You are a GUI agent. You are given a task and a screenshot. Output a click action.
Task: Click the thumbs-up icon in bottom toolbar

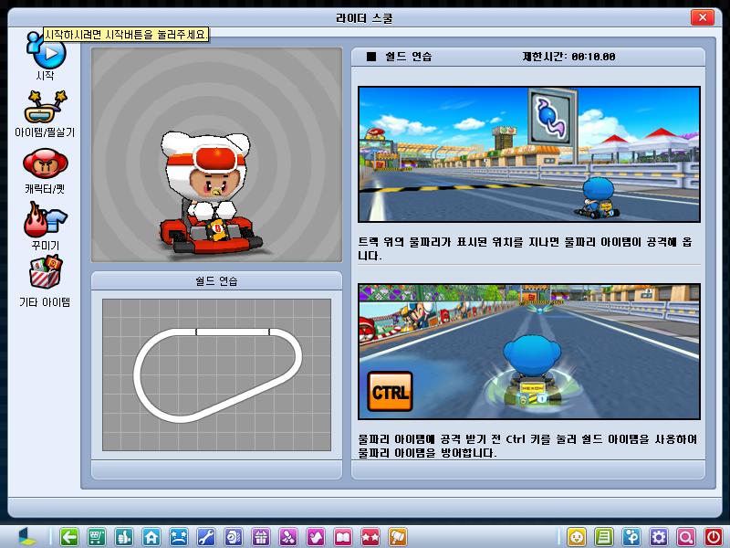(x=124, y=537)
